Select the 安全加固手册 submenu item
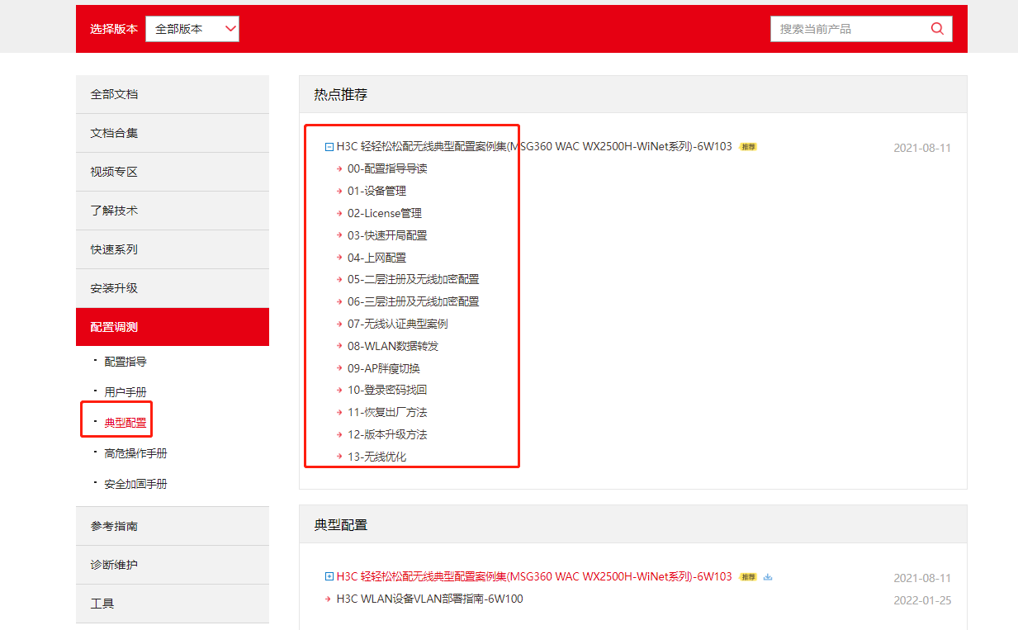Viewport: 1018px width, 630px height. (x=135, y=484)
